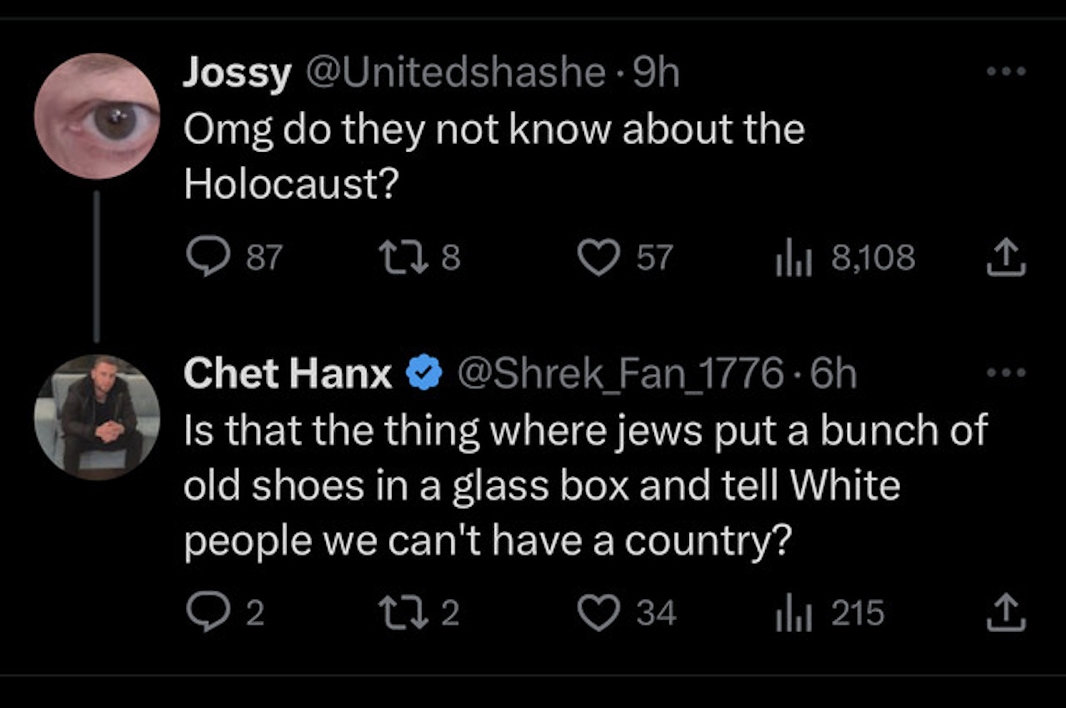This screenshot has height=708, width=1066.
Task: Toggle like on the reply with 34 likes
Action: click(599, 613)
